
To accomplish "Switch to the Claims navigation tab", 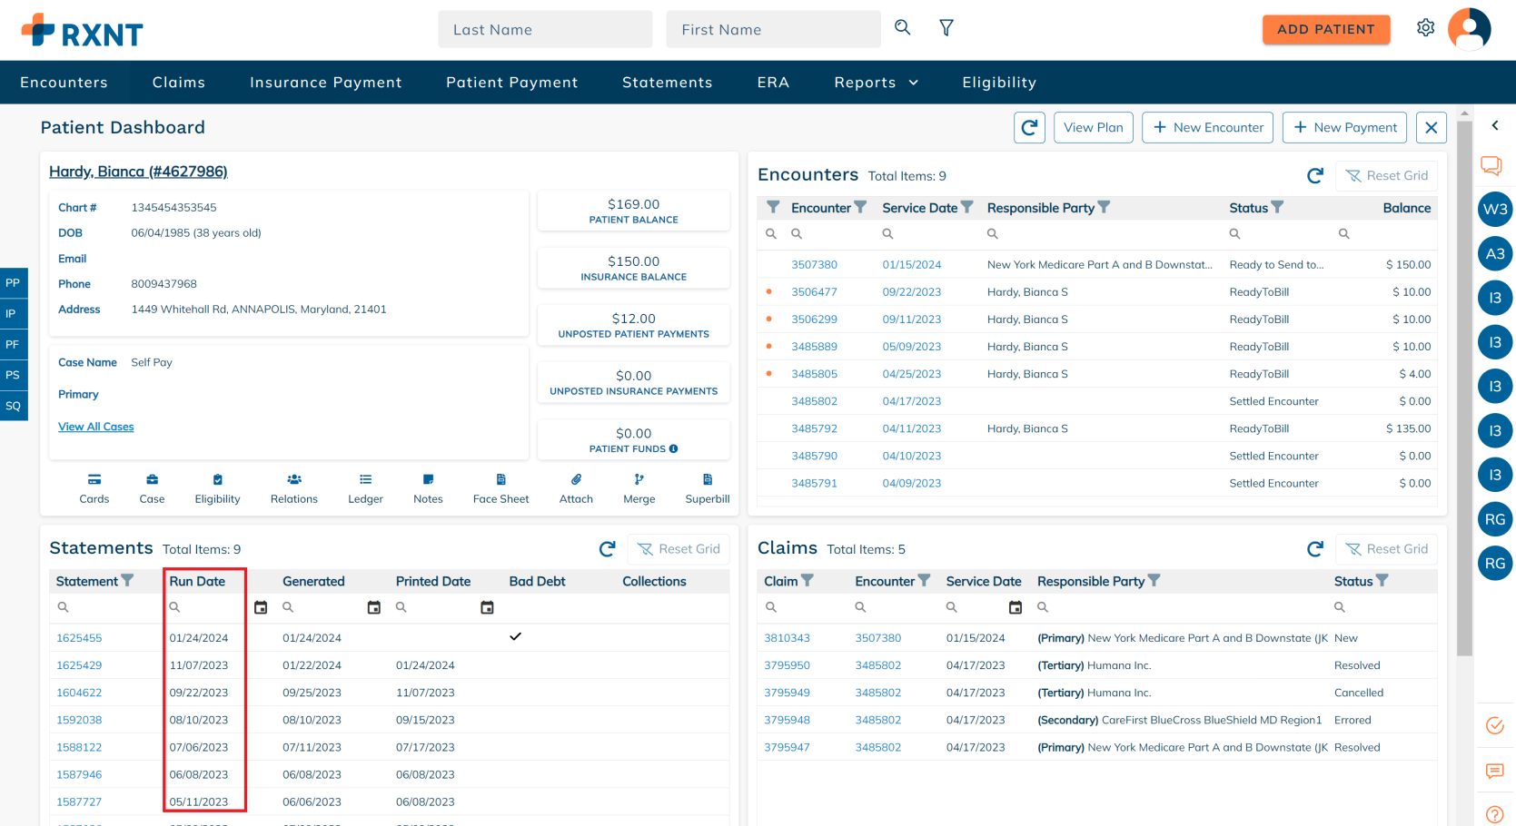I will point(178,82).
